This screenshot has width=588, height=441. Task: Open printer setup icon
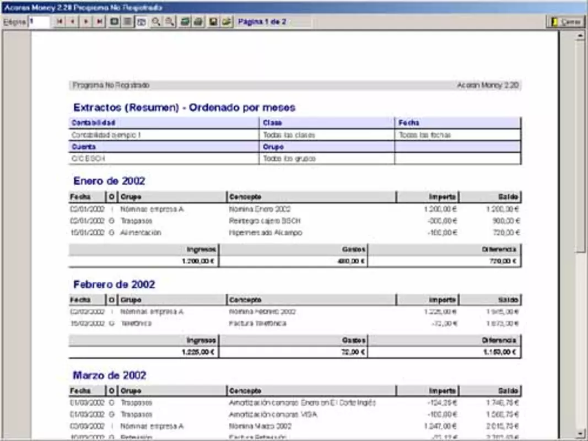tap(185, 21)
